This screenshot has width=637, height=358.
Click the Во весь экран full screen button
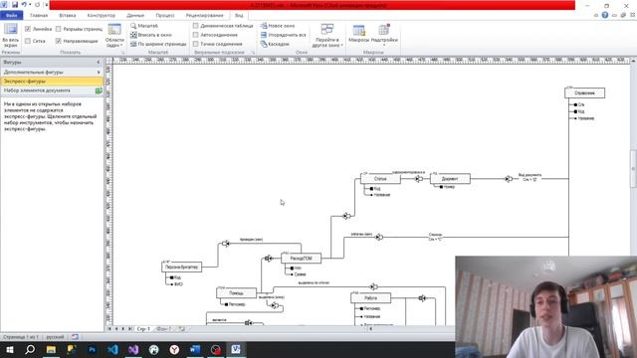(11, 36)
